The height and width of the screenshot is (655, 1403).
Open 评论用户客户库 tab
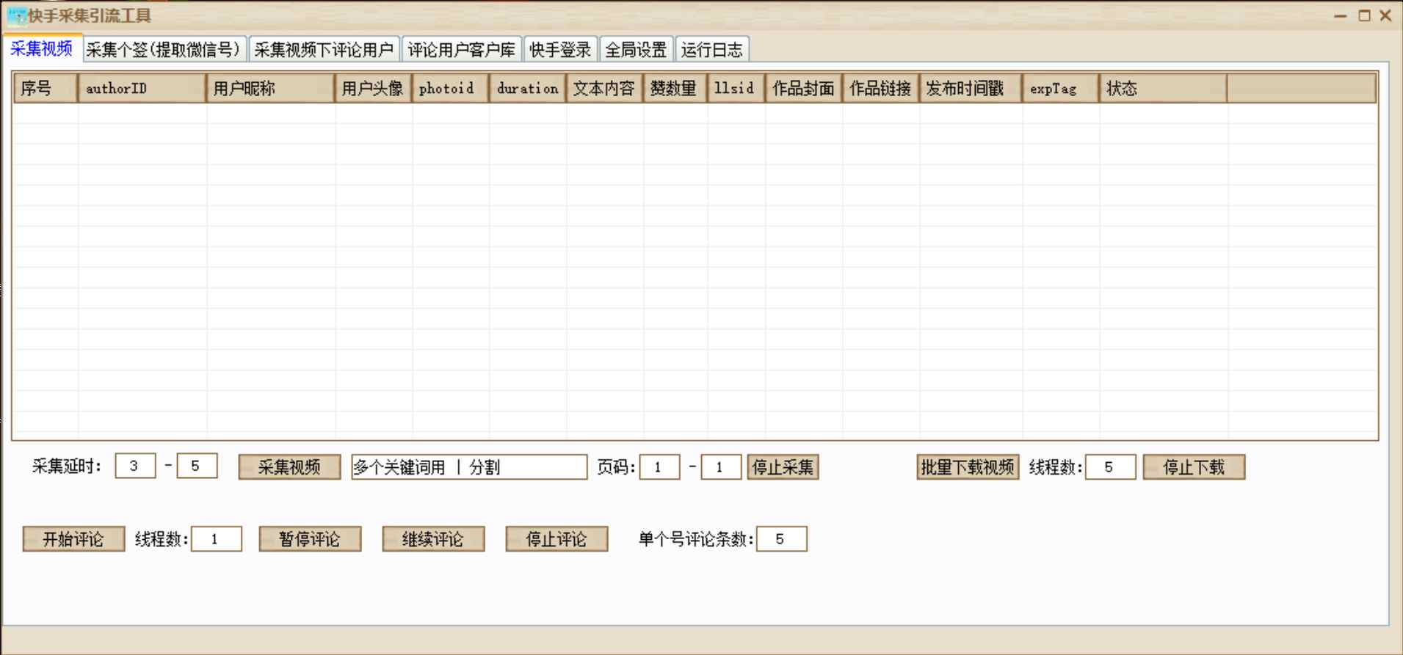pyautogui.click(x=462, y=50)
